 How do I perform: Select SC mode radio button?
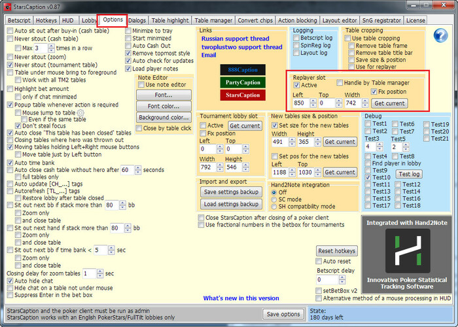[x=274, y=199]
